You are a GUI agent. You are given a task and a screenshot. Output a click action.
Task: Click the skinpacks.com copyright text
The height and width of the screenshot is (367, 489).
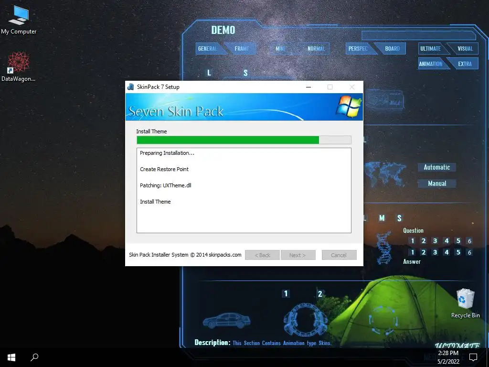click(185, 255)
